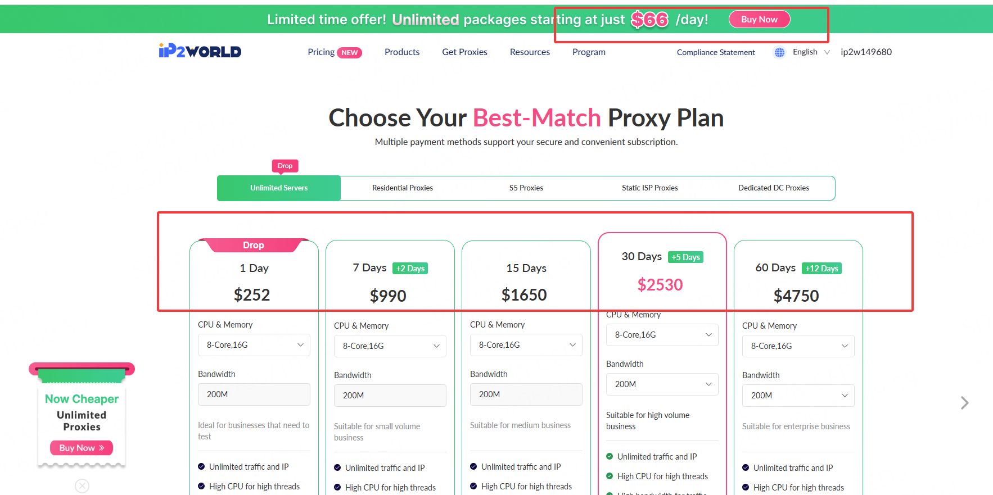Screen dimensions: 993x495
Task: Click the globe language icon
Action: [779, 52]
